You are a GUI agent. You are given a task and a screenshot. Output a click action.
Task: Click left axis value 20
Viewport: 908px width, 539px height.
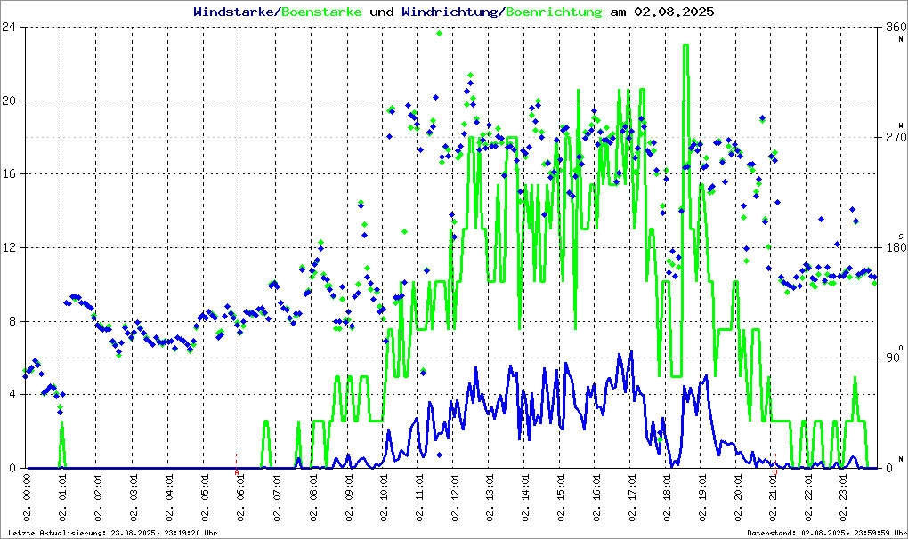point(9,101)
